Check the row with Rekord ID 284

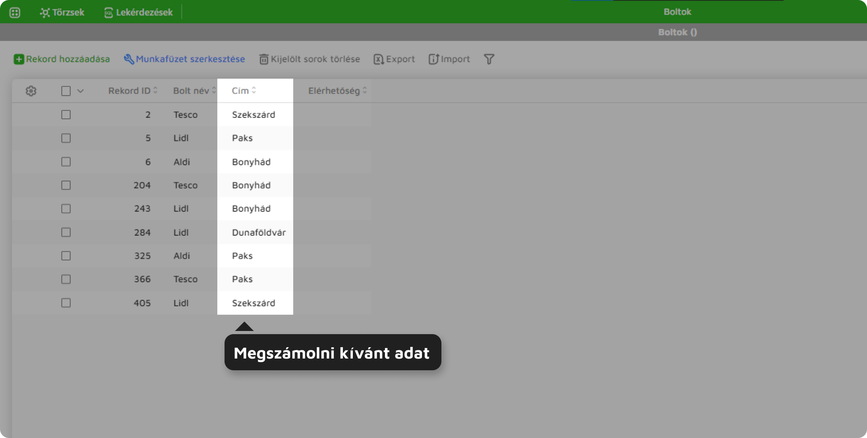[66, 232]
